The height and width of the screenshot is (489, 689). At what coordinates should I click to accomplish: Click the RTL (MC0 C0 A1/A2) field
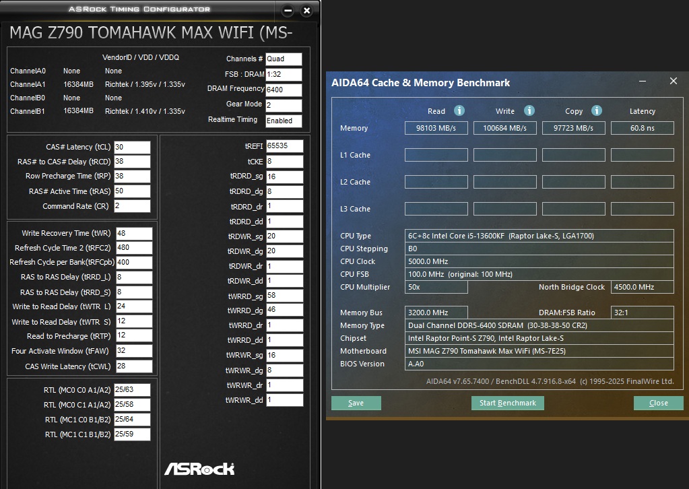(x=132, y=390)
